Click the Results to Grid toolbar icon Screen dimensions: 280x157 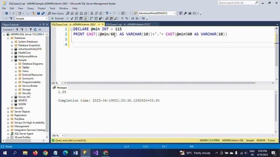pyautogui.click(x=111, y=18)
